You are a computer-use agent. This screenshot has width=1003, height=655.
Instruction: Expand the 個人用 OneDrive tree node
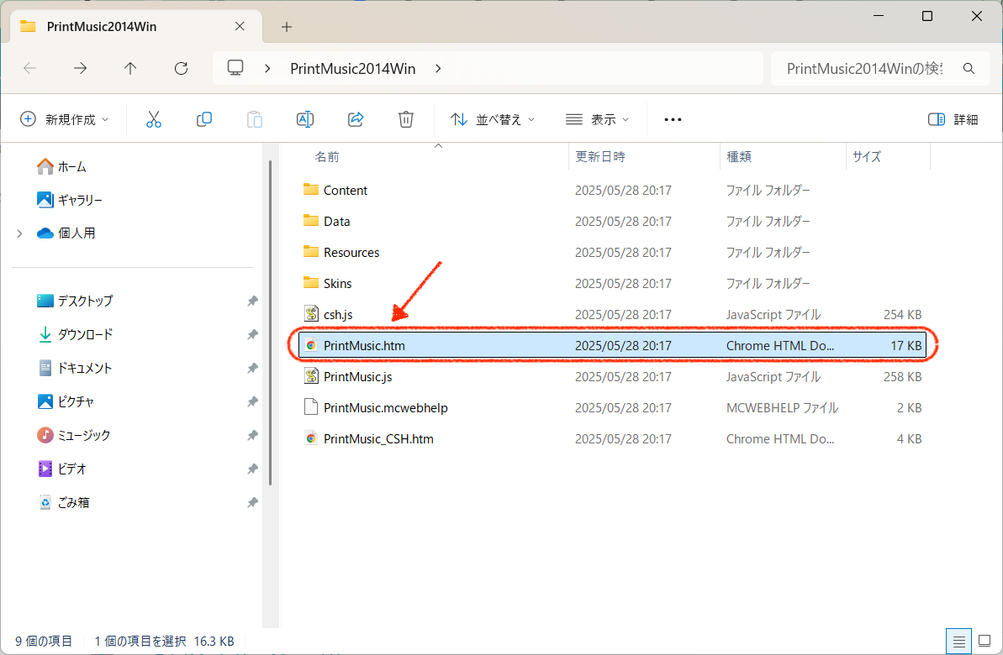(20, 233)
